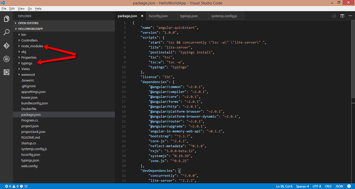Open tsconfig.json in the explorer tree
The image size is (355, 189).
31,155
